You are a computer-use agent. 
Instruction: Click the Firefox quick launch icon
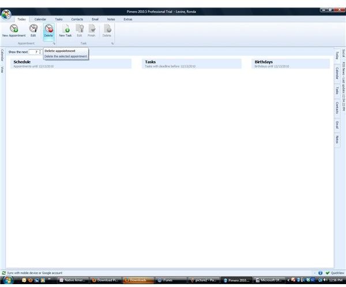(30, 280)
